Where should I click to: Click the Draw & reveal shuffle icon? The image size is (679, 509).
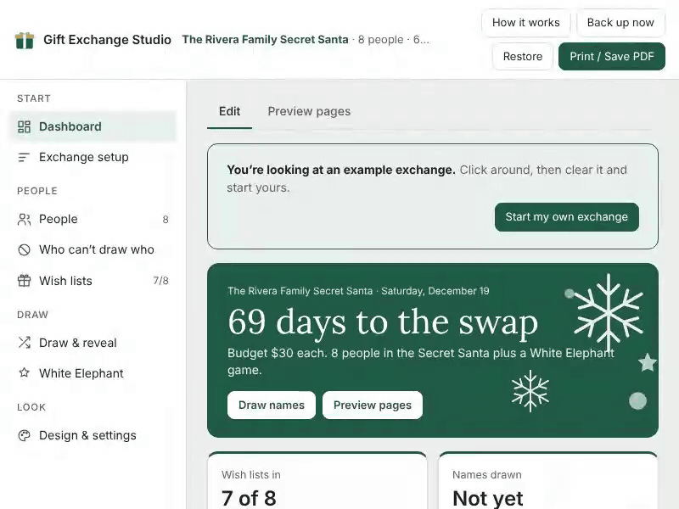[x=25, y=343]
